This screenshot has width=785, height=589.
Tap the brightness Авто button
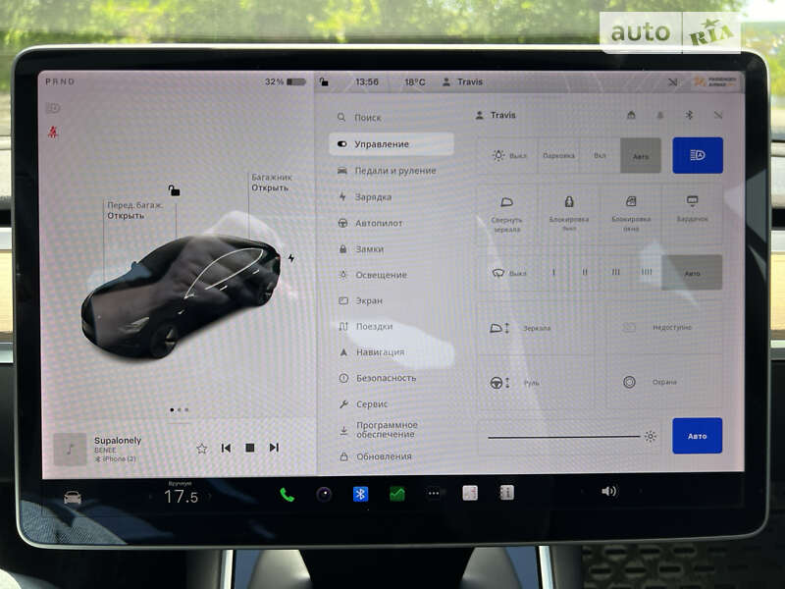[697, 436]
